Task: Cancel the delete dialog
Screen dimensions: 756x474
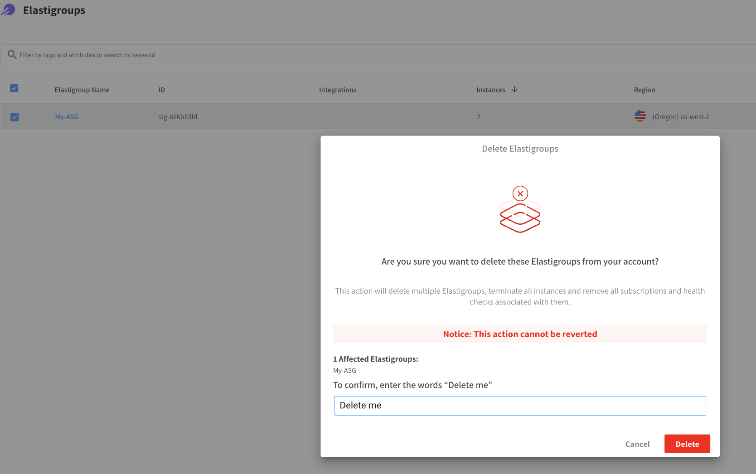Action: [x=637, y=444]
